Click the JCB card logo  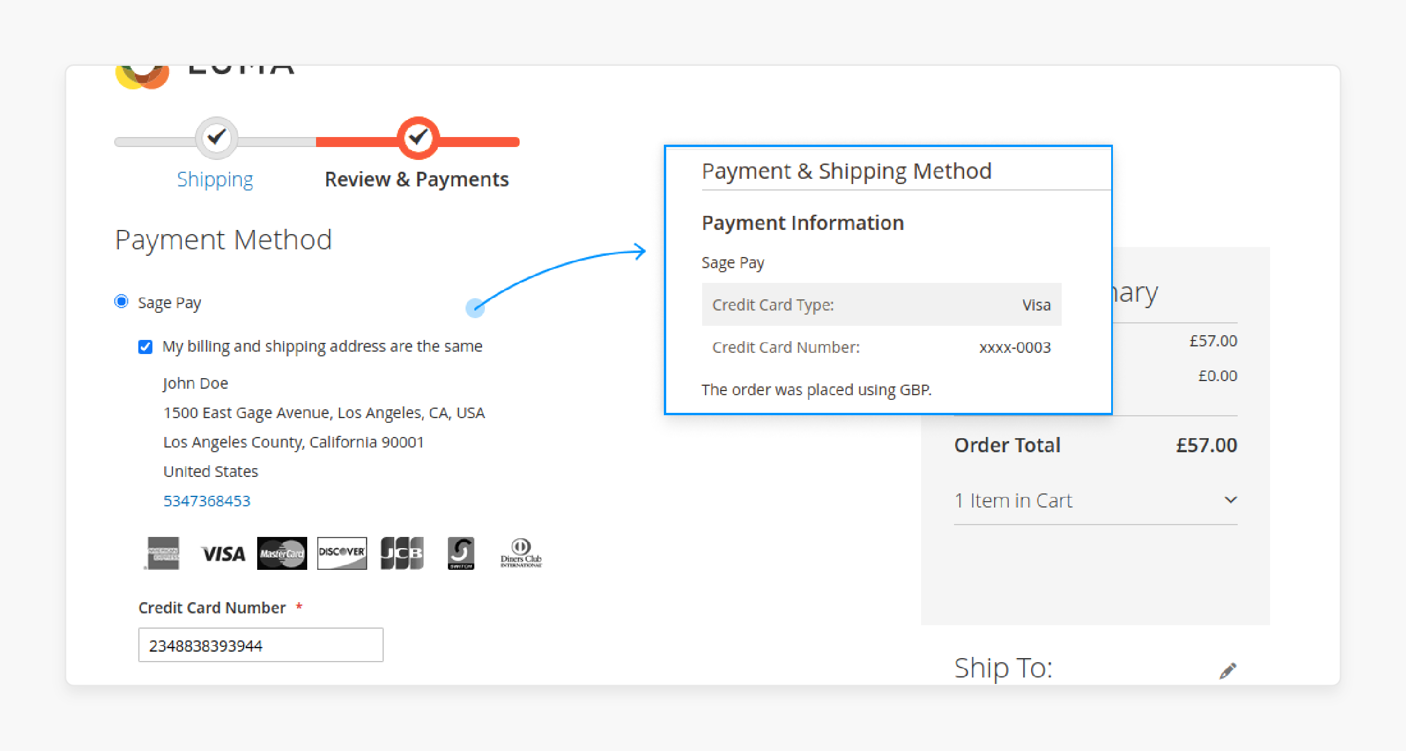point(402,553)
